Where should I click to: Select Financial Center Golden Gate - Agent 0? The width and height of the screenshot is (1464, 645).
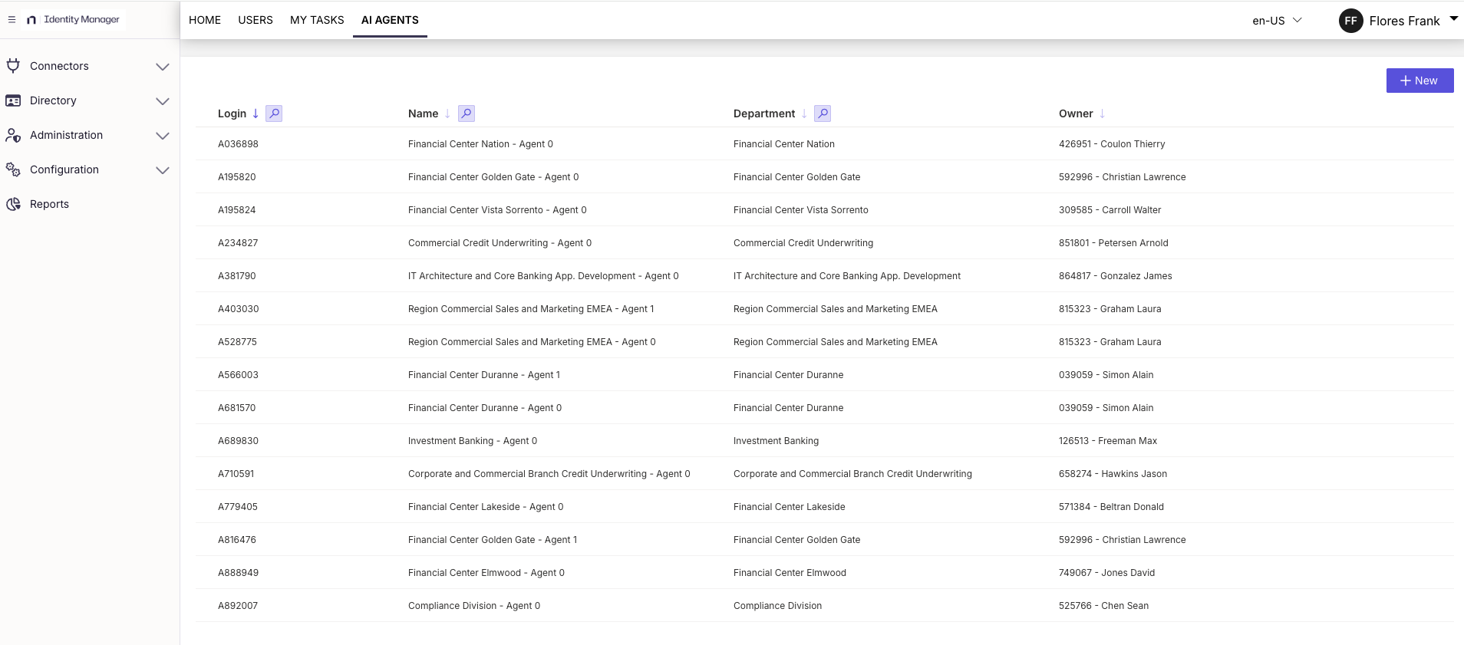493,177
